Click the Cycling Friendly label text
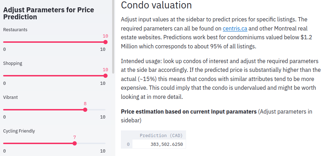 [19, 131]
